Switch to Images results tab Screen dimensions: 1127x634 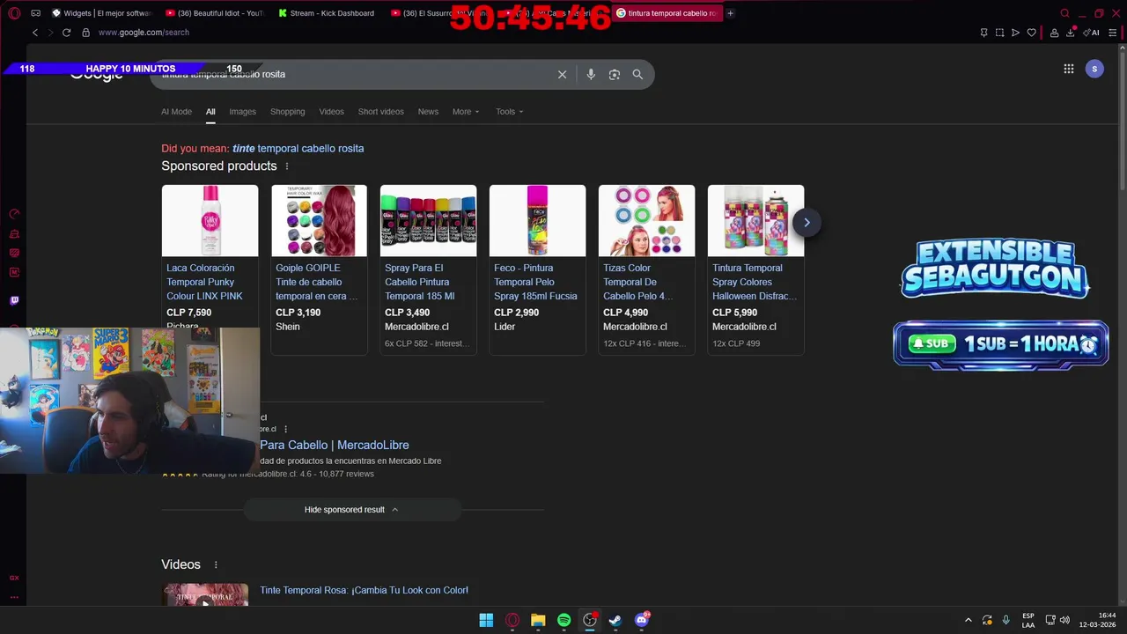pyautogui.click(x=242, y=112)
